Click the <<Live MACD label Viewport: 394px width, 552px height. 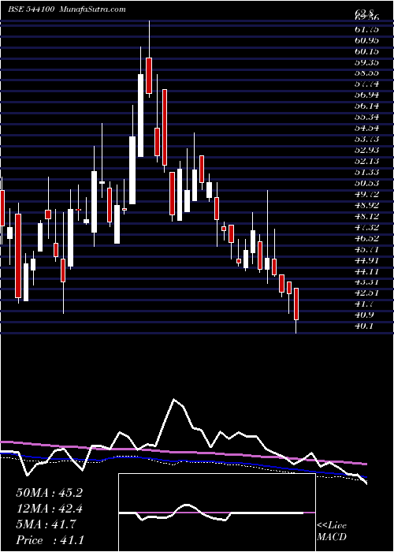tap(332, 531)
